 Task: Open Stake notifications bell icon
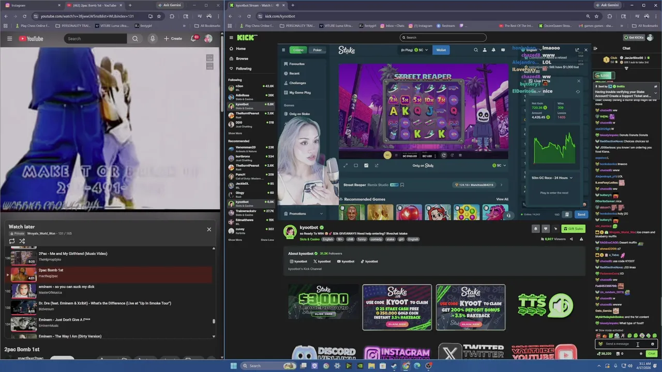pyautogui.click(x=493, y=50)
